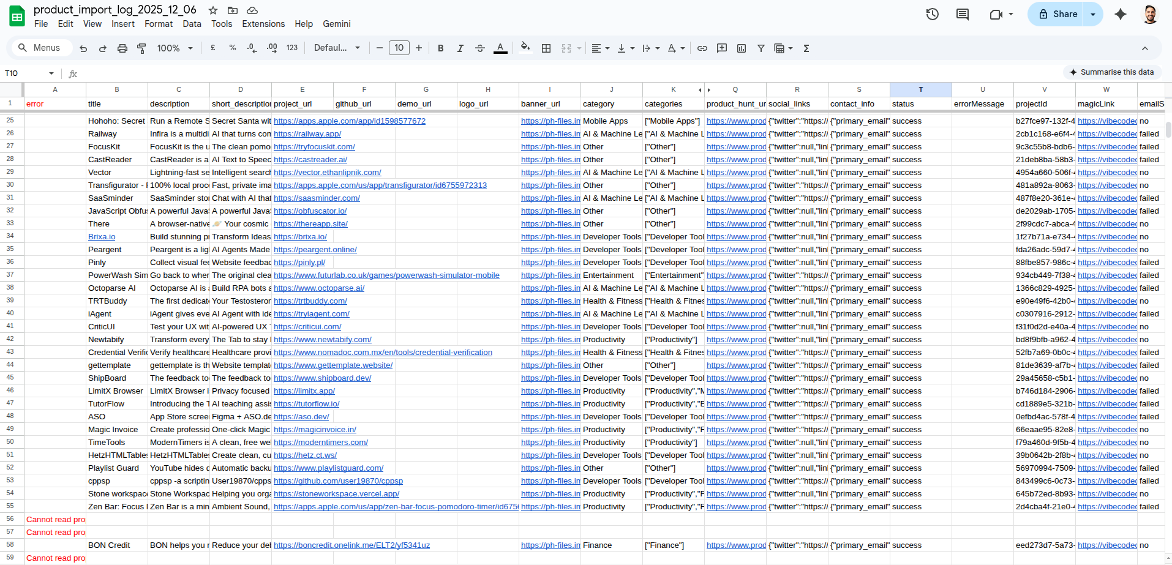Click the Redo icon
The height and width of the screenshot is (565, 1172).
103,48
